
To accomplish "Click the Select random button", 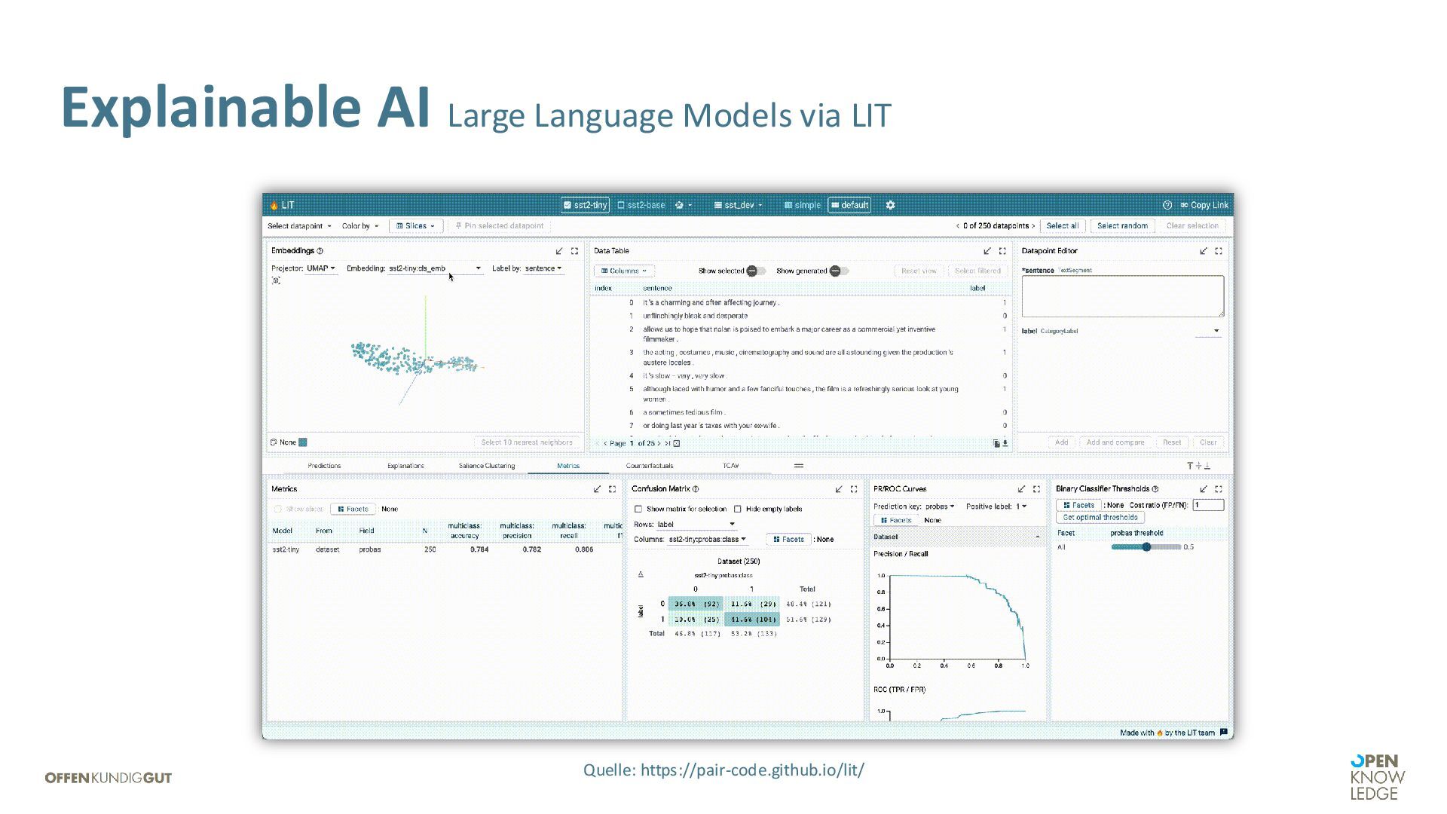I will (1122, 226).
